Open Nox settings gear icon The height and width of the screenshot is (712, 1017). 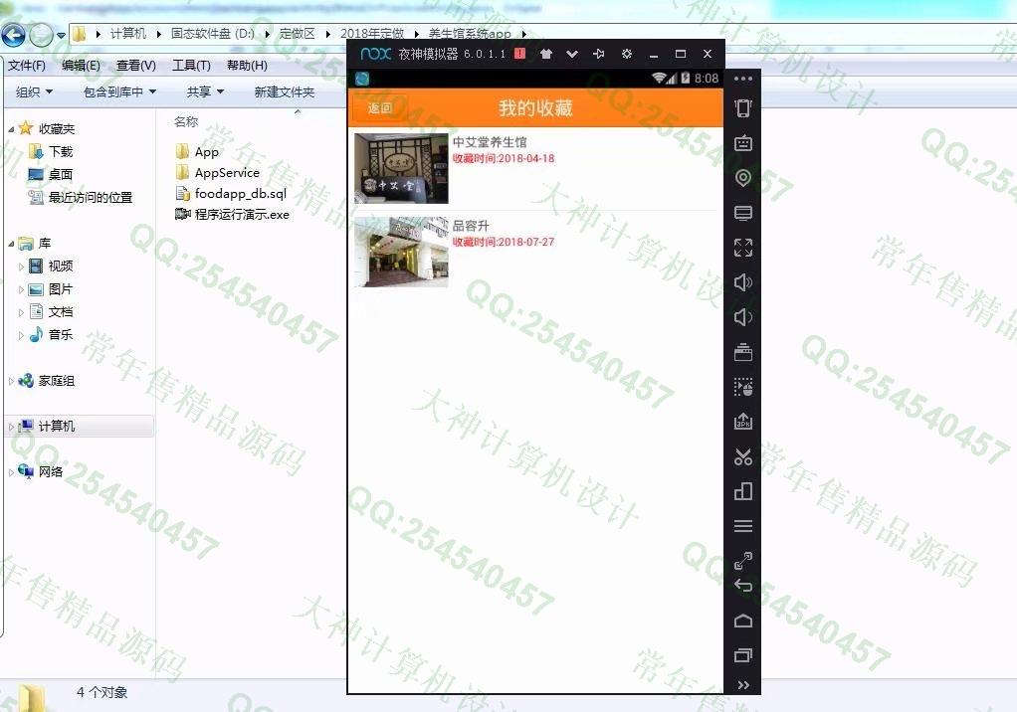coord(627,54)
